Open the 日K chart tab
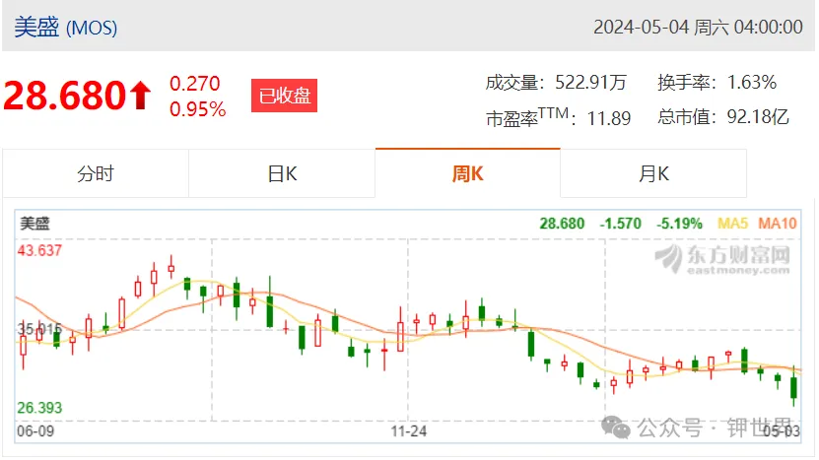 [x=282, y=173]
